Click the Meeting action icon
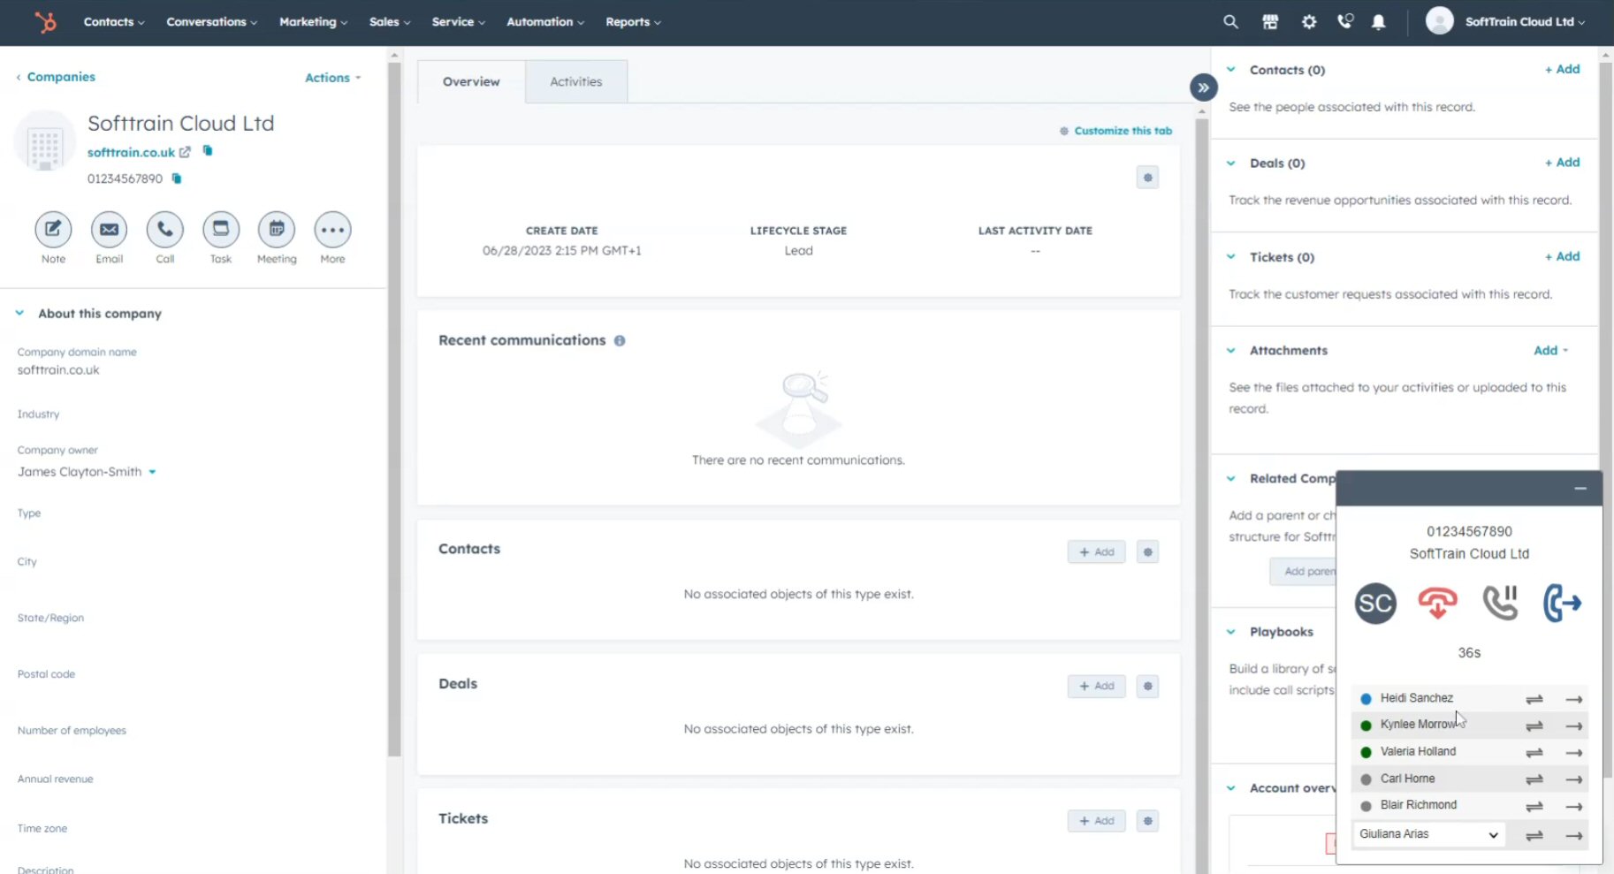Image resolution: width=1614 pixels, height=874 pixels. click(x=277, y=230)
